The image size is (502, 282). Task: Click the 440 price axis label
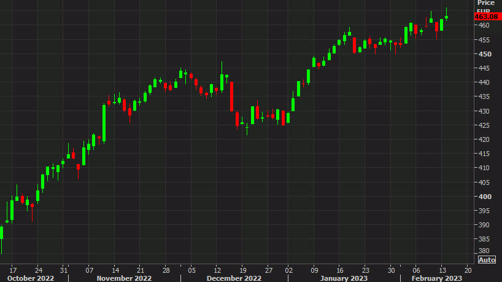[x=484, y=82]
